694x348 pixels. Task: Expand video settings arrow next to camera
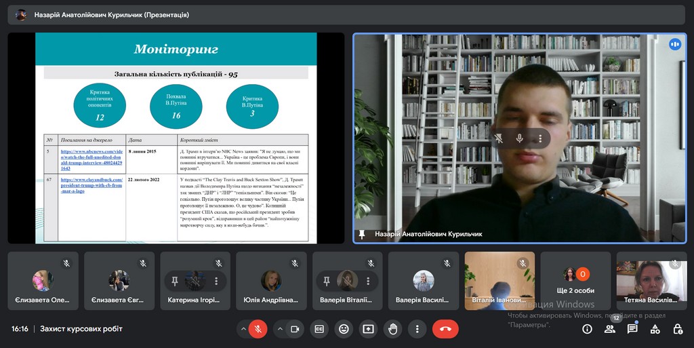280,329
